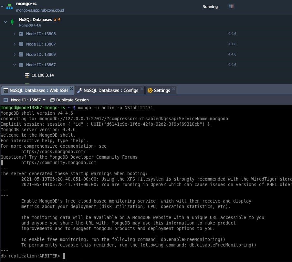Viewport: 292px width, 262px height.
Task: Click the region flag icon next to Running
Action: (x=231, y=6)
